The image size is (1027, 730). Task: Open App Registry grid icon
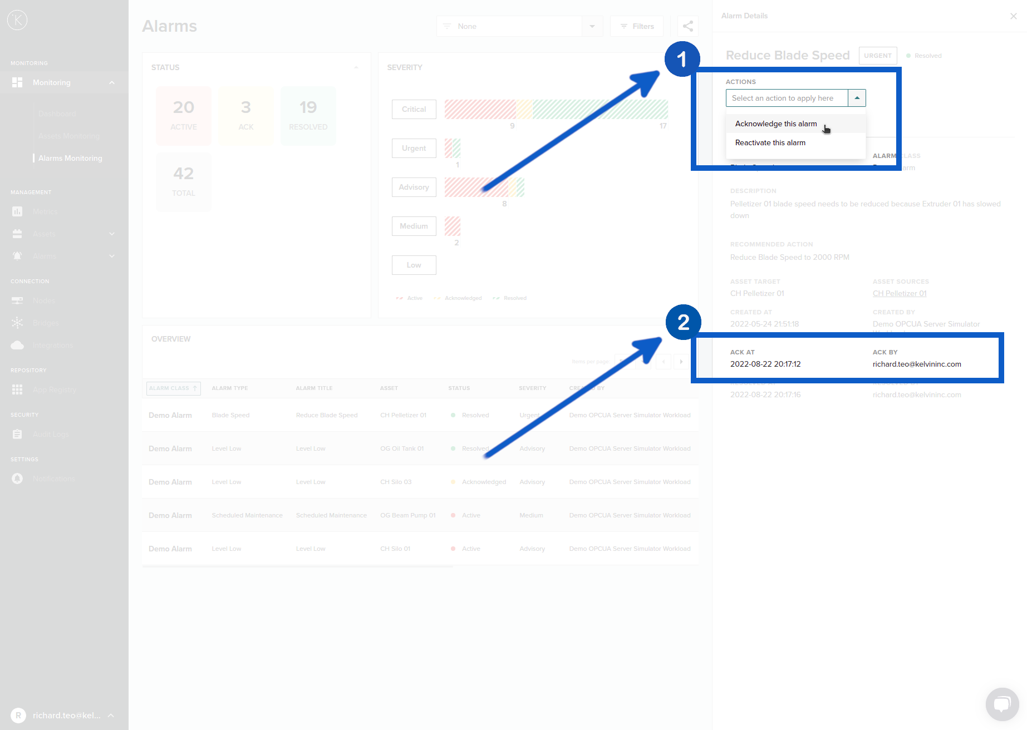(x=17, y=390)
